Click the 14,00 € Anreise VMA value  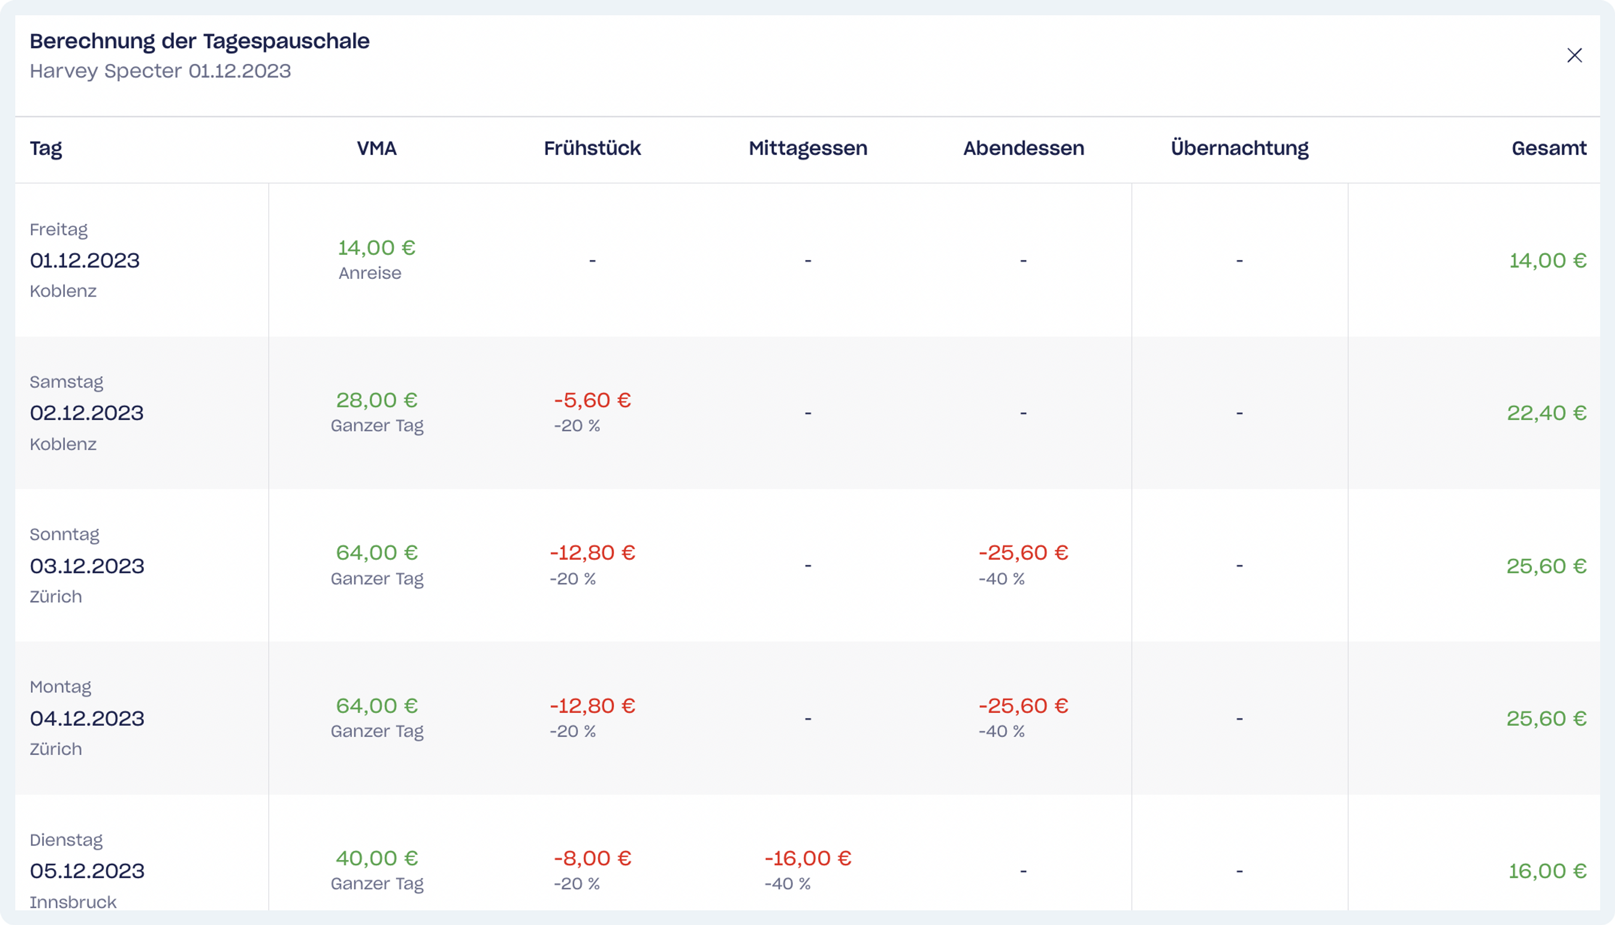click(376, 248)
